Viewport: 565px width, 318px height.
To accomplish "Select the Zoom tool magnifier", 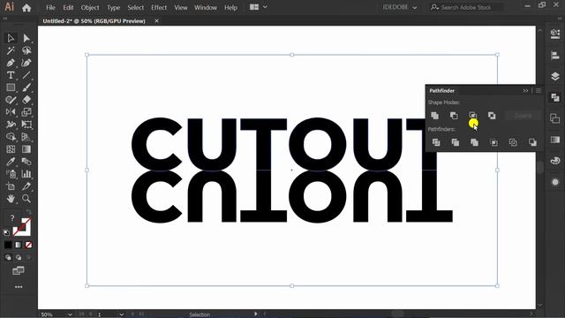I will 26,198.
